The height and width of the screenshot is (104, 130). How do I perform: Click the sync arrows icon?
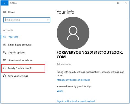5,76
